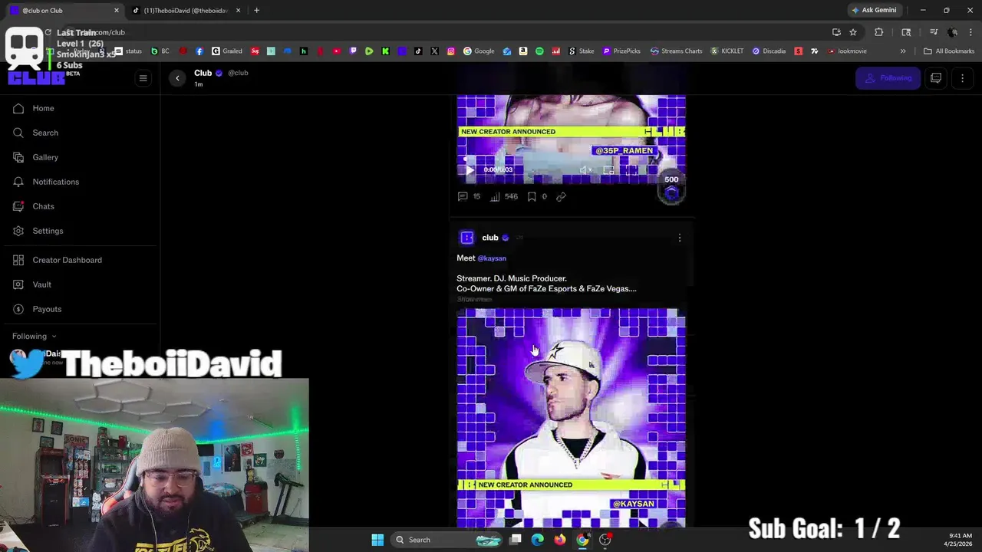Open the @kaysan mention link
The width and height of the screenshot is (982, 552).
pos(492,258)
